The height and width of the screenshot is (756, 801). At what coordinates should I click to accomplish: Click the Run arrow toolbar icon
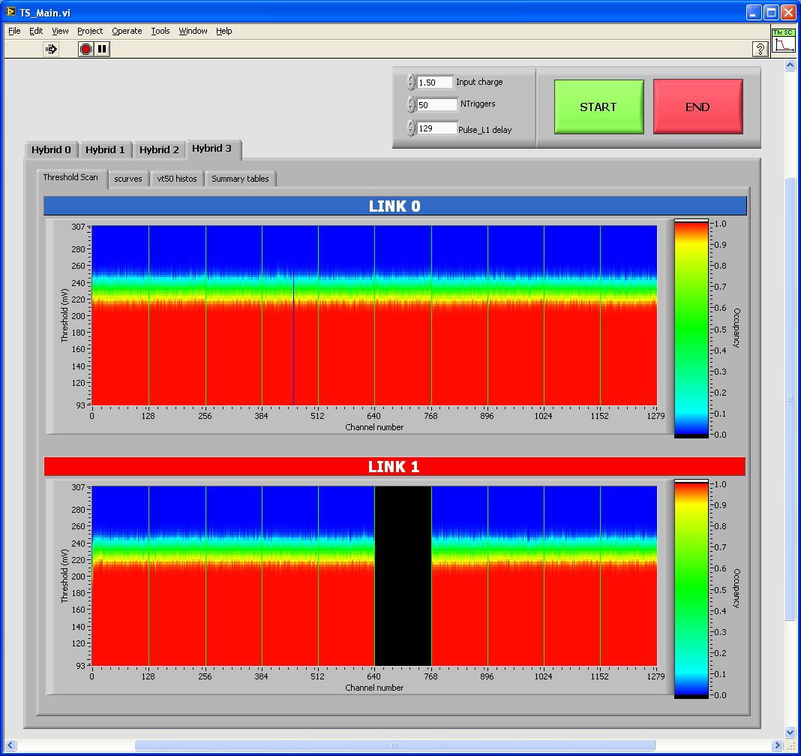click(x=51, y=49)
